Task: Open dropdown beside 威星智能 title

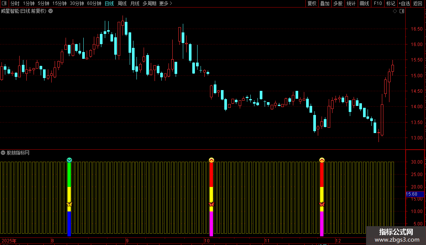Action: 51,11
